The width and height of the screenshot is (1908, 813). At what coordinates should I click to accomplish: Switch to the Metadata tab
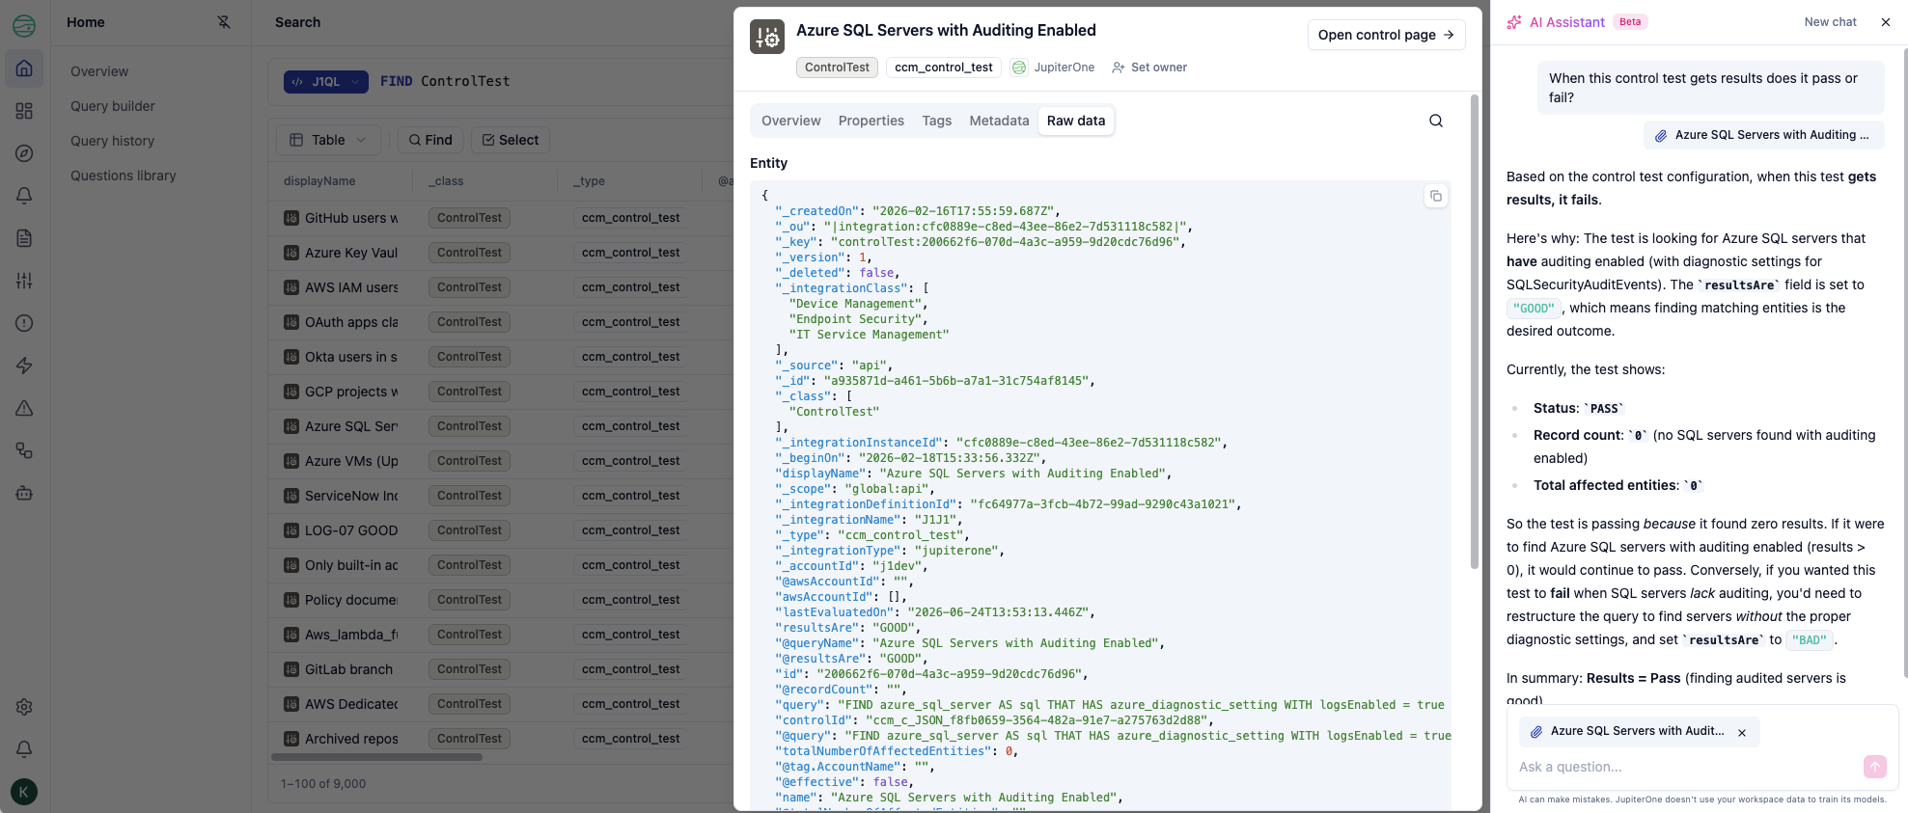[x=1000, y=121]
